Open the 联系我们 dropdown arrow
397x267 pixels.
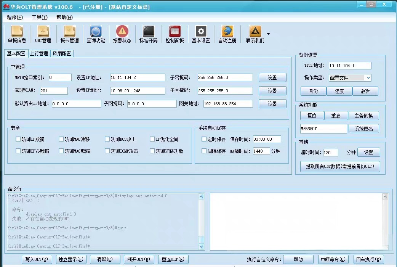[268, 34]
